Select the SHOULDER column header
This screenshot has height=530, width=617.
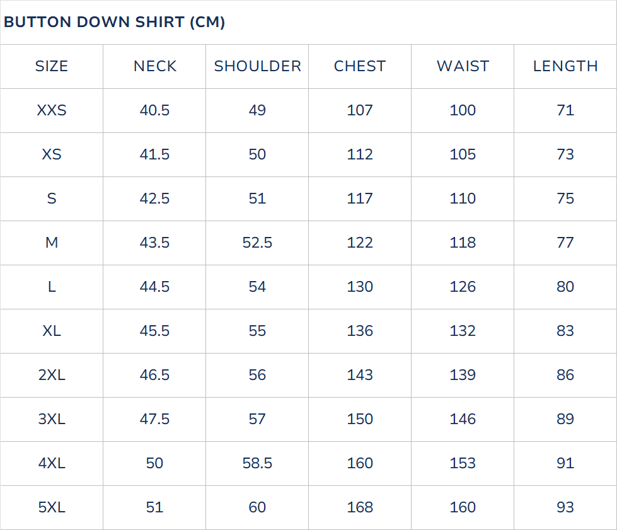(257, 66)
